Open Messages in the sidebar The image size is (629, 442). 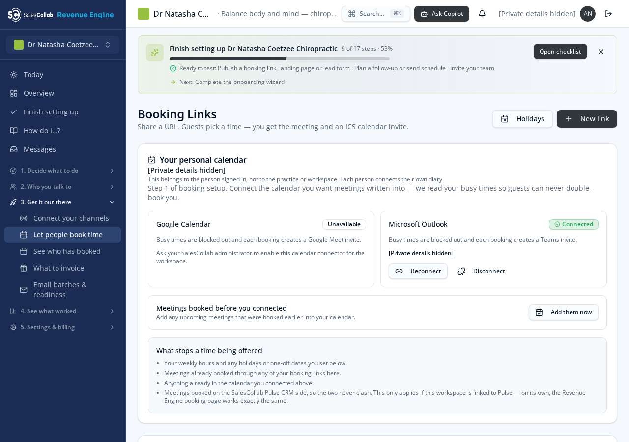(63, 149)
